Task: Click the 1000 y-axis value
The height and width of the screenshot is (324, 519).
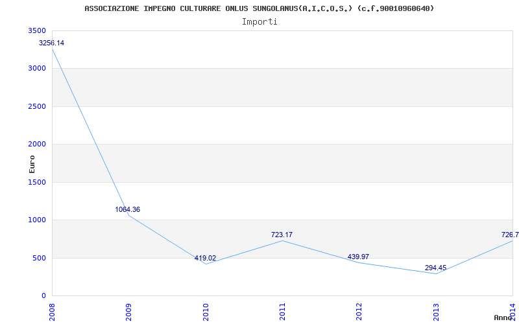Action: (38, 220)
